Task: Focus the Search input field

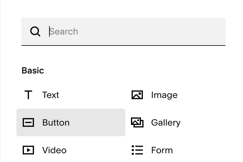Action: tap(123, 31)
